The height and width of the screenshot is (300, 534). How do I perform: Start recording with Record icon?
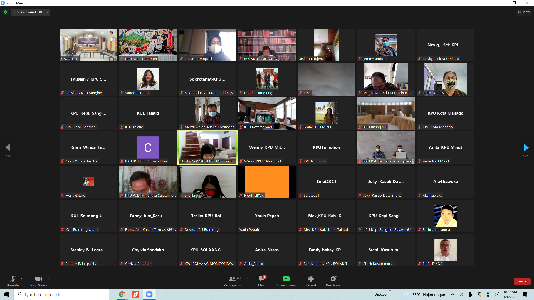311,279
